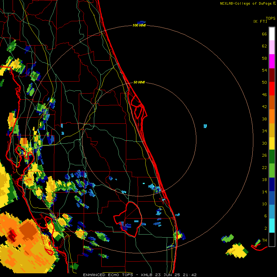
Task: Click the isolated cyan echo offshore
Action: tap(205, 126)
